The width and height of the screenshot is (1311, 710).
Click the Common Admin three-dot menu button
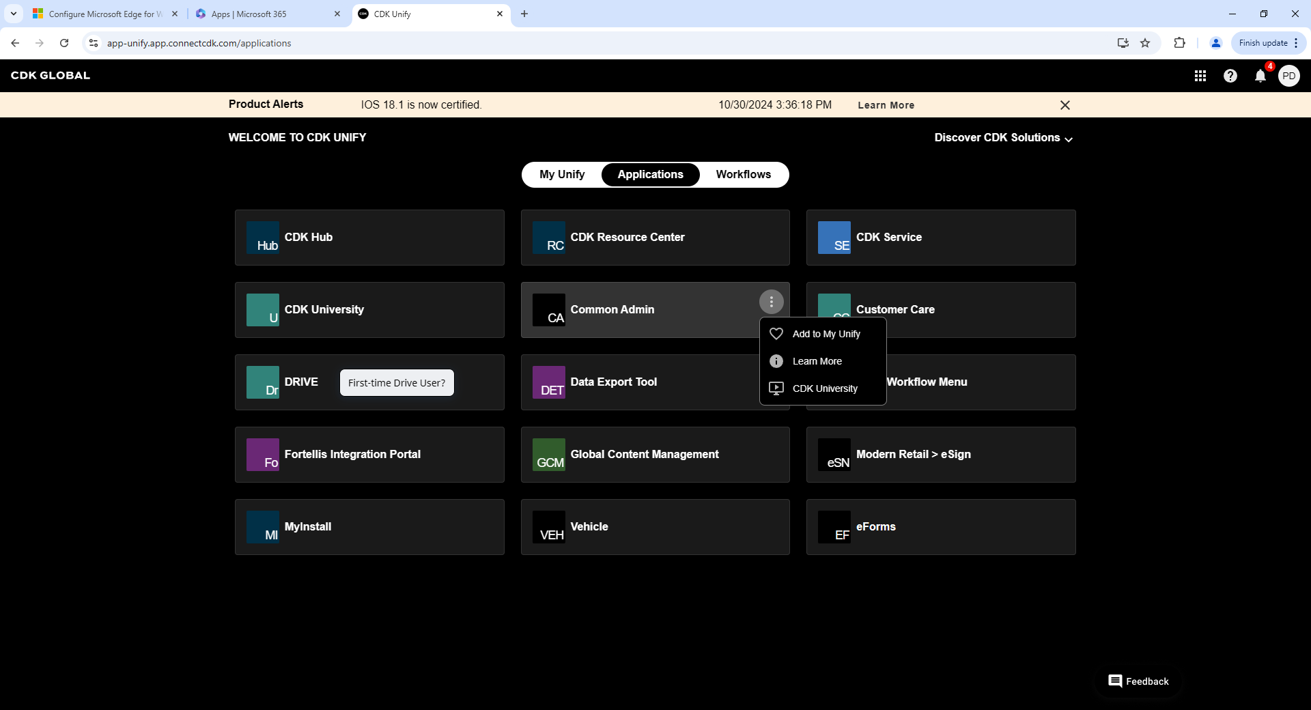772,302
